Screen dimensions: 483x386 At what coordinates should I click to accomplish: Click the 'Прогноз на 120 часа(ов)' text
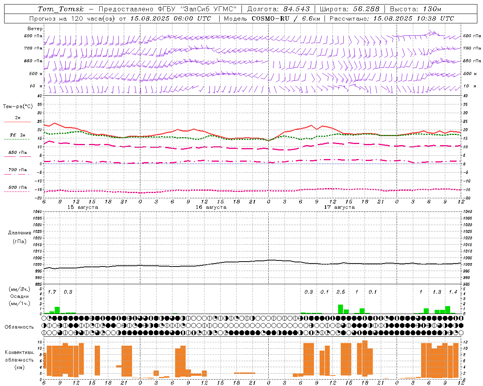point(72,18)
